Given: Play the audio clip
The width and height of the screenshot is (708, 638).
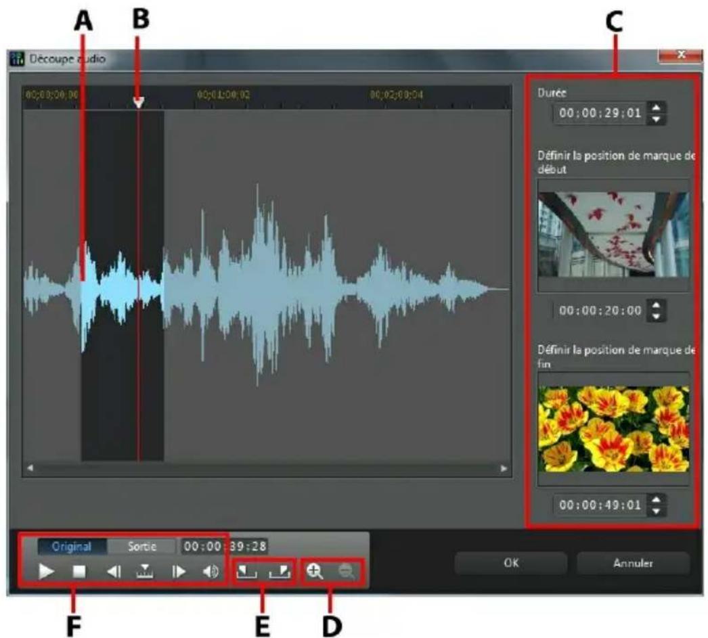Looking at the screenshot, I should click(x=46, y=571).
